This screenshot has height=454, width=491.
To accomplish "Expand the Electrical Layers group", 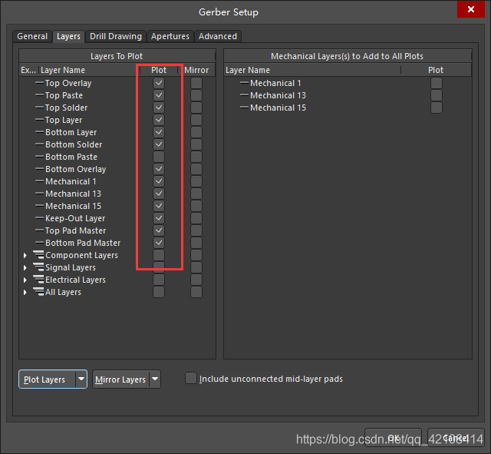I will click(25, 280).
